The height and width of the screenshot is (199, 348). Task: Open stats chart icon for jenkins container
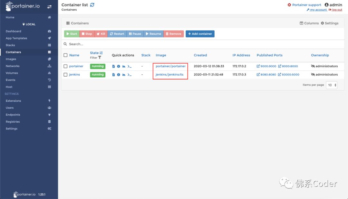(x=124, y=75)
